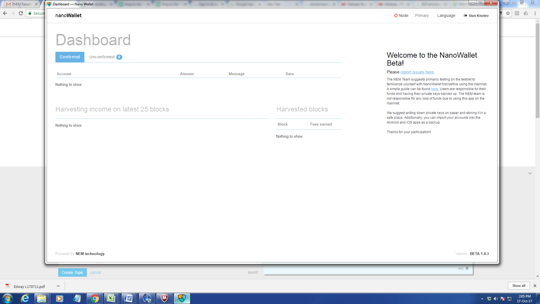Open the Chrome three-dot menu
This screenshot has width=540, height=304.
(x=535, y=13)
